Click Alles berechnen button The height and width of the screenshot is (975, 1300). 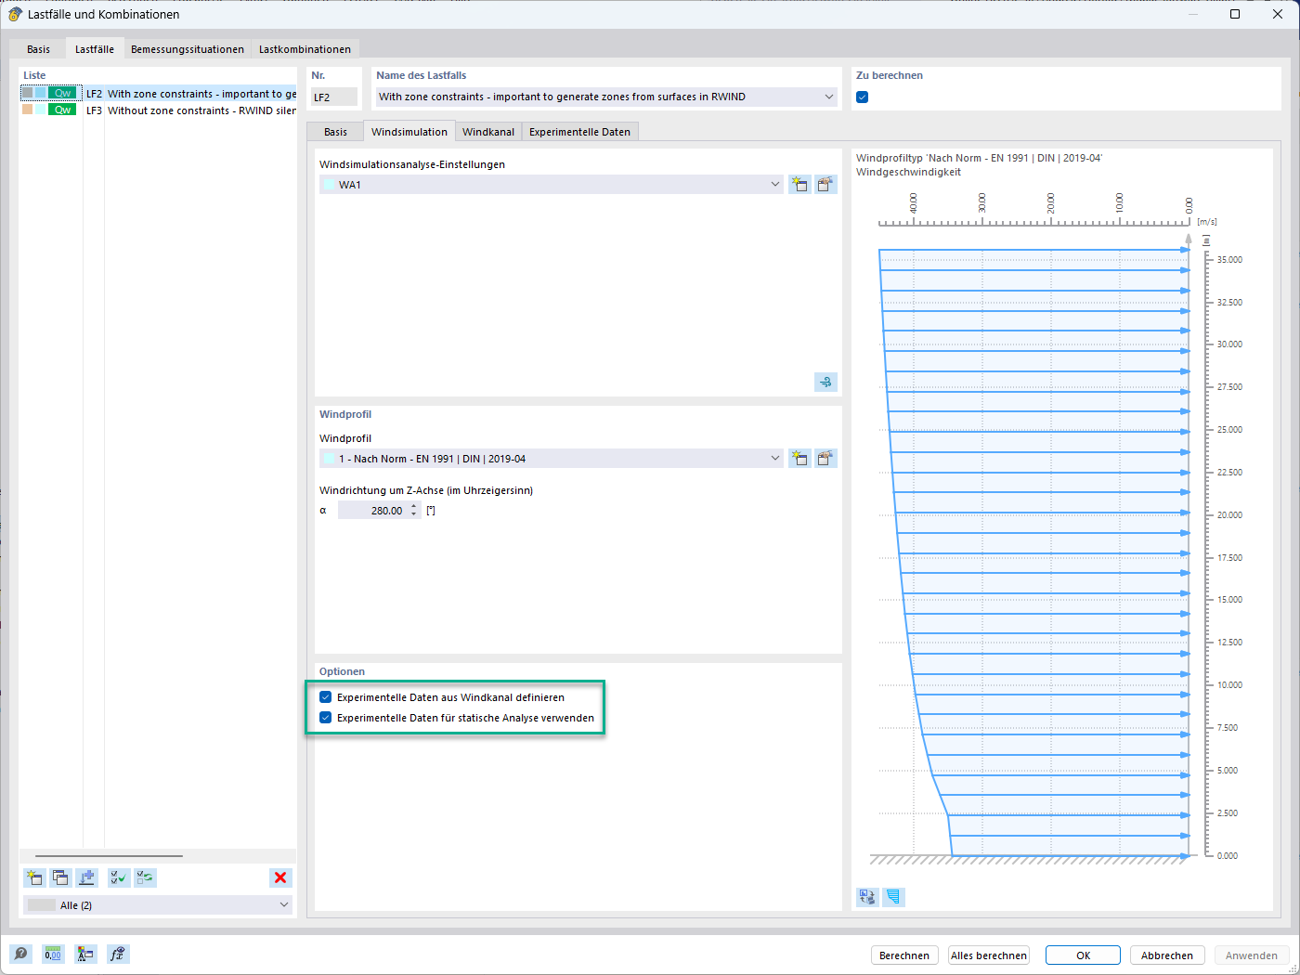tap(989, 955)
